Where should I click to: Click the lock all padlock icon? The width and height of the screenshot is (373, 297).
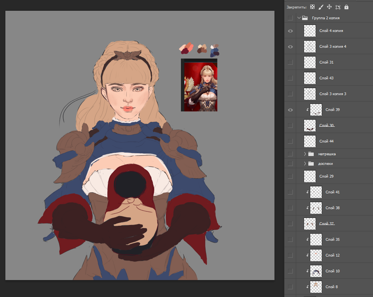point(346,7)
